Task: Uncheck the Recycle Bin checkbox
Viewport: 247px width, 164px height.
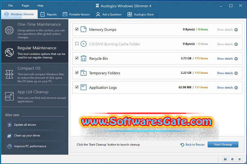Action: point(77,58)
